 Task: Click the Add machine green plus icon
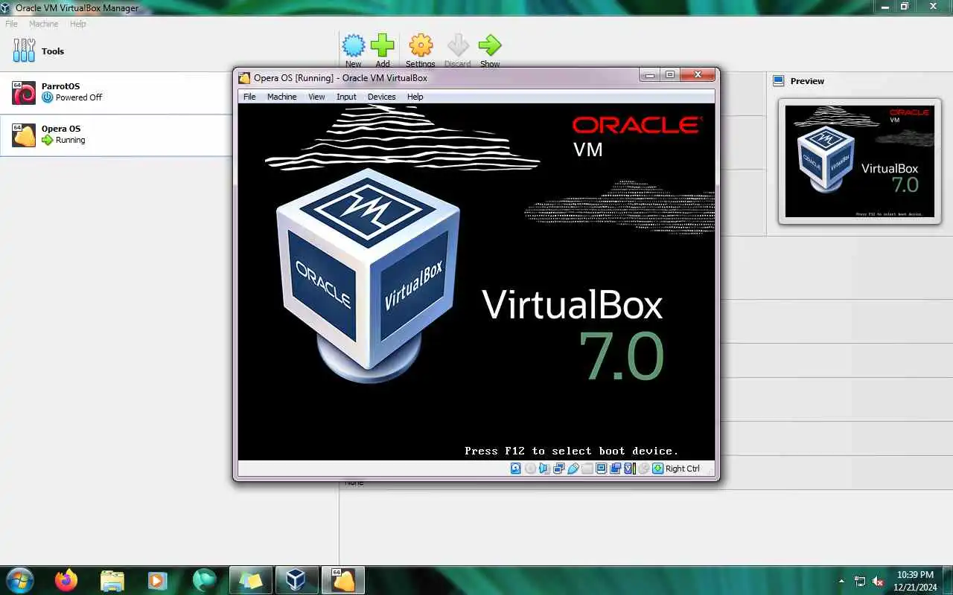(383, 45)
